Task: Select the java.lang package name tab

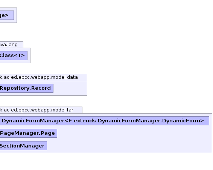Action: [x=12, y=45]
